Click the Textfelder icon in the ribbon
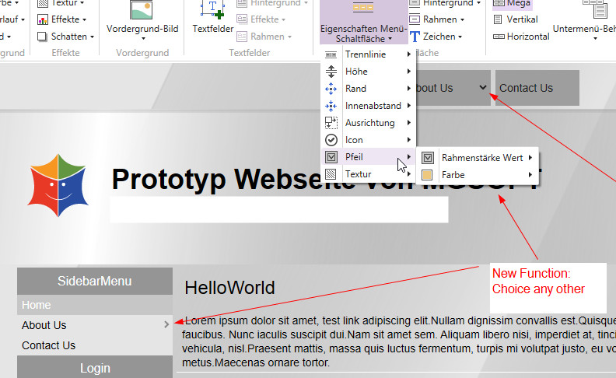The height and width of the screenshot is (378, 616). 212,9
